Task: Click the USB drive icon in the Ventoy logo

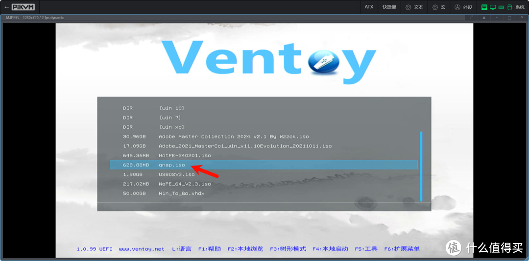Action: point(323,63)
